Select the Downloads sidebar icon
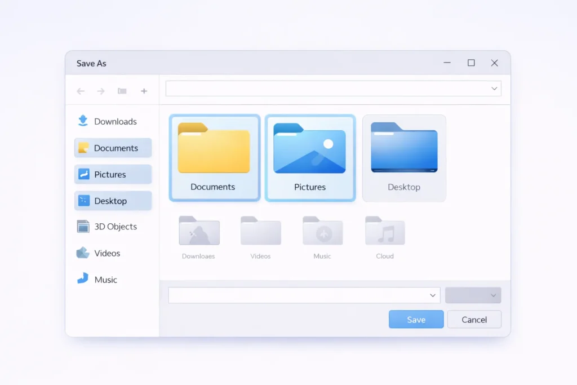The height and width of the screenshot is (385, 577). 83,121
